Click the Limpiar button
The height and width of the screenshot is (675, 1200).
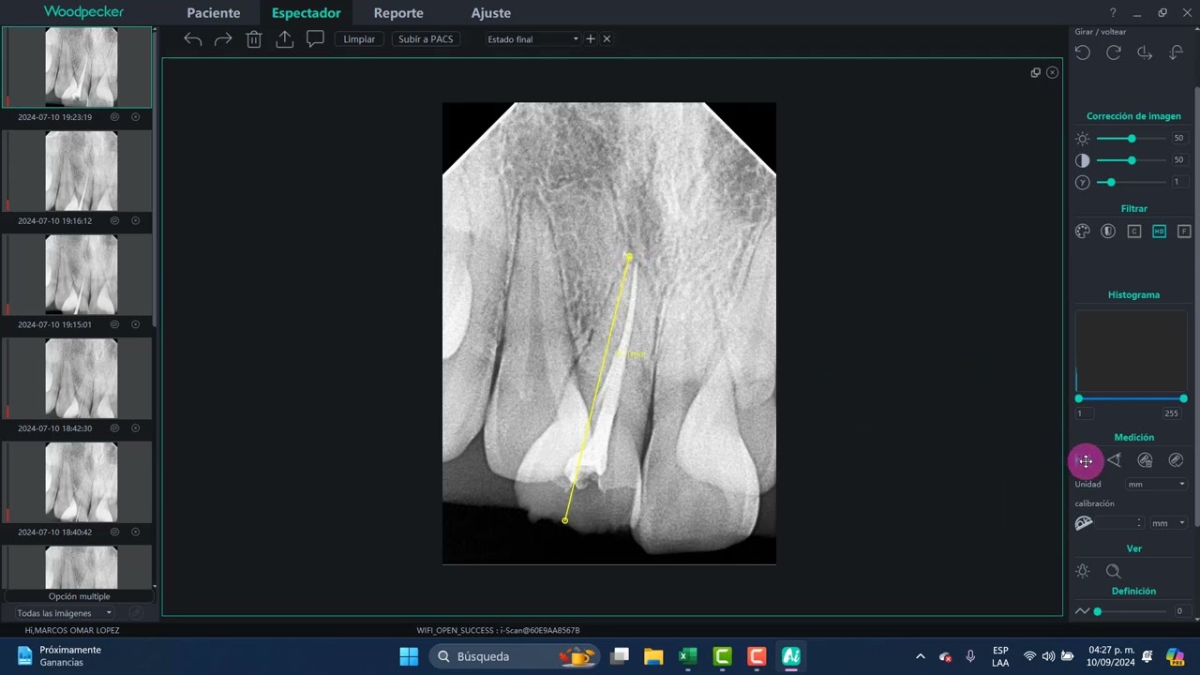point(359,39)
